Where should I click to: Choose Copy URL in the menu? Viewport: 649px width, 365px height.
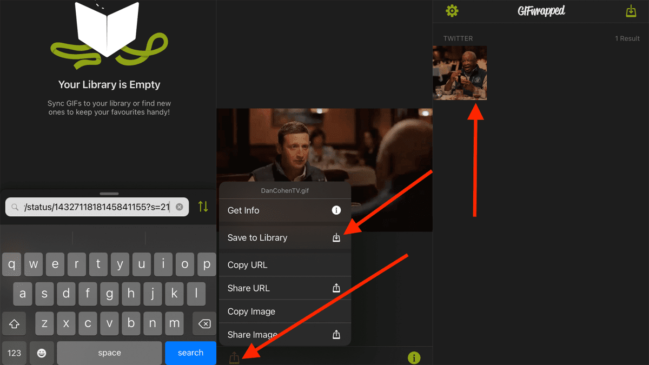tap(285, 265)
